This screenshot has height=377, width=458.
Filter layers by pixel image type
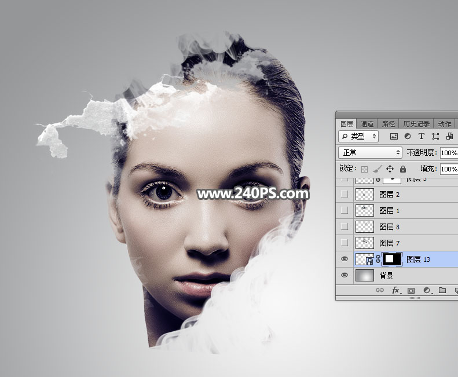pyautogui.click(x=394, y=137)
